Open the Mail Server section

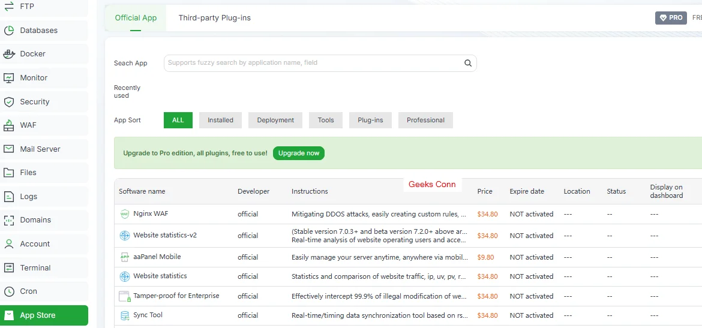pos(40,149)
